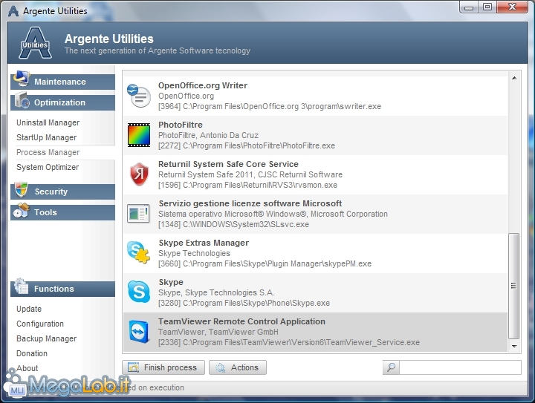Close the Argente Utilities window
535x403 pixels.
(x=512, y=7)
